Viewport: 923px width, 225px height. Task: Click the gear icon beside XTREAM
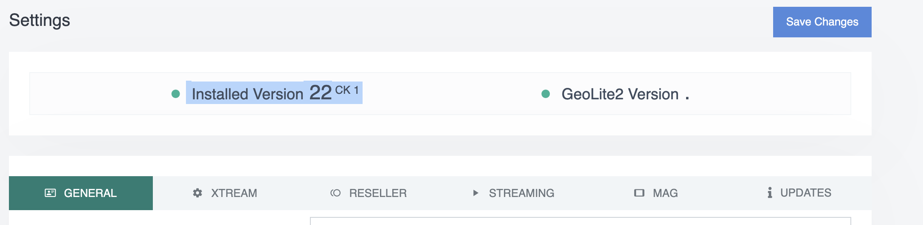(x=197, y=193)
